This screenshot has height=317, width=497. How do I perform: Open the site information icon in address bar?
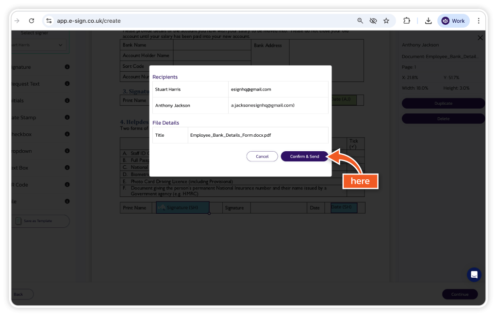(49, 21)
